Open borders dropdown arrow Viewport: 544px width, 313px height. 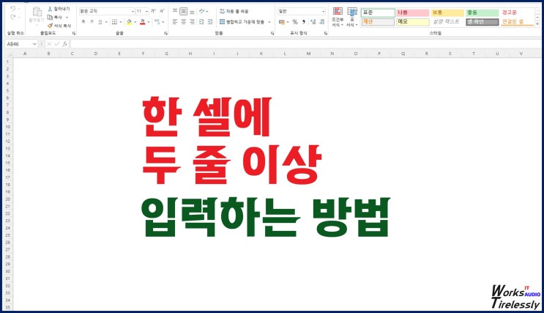120,22
